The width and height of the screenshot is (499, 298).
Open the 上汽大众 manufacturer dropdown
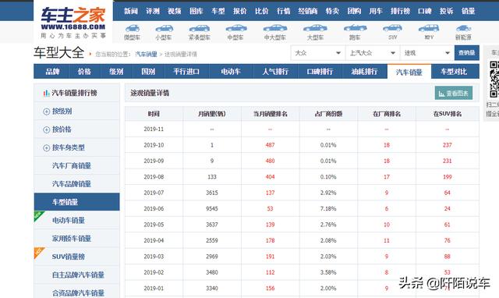pyautogui.click(x=373, y=53)
